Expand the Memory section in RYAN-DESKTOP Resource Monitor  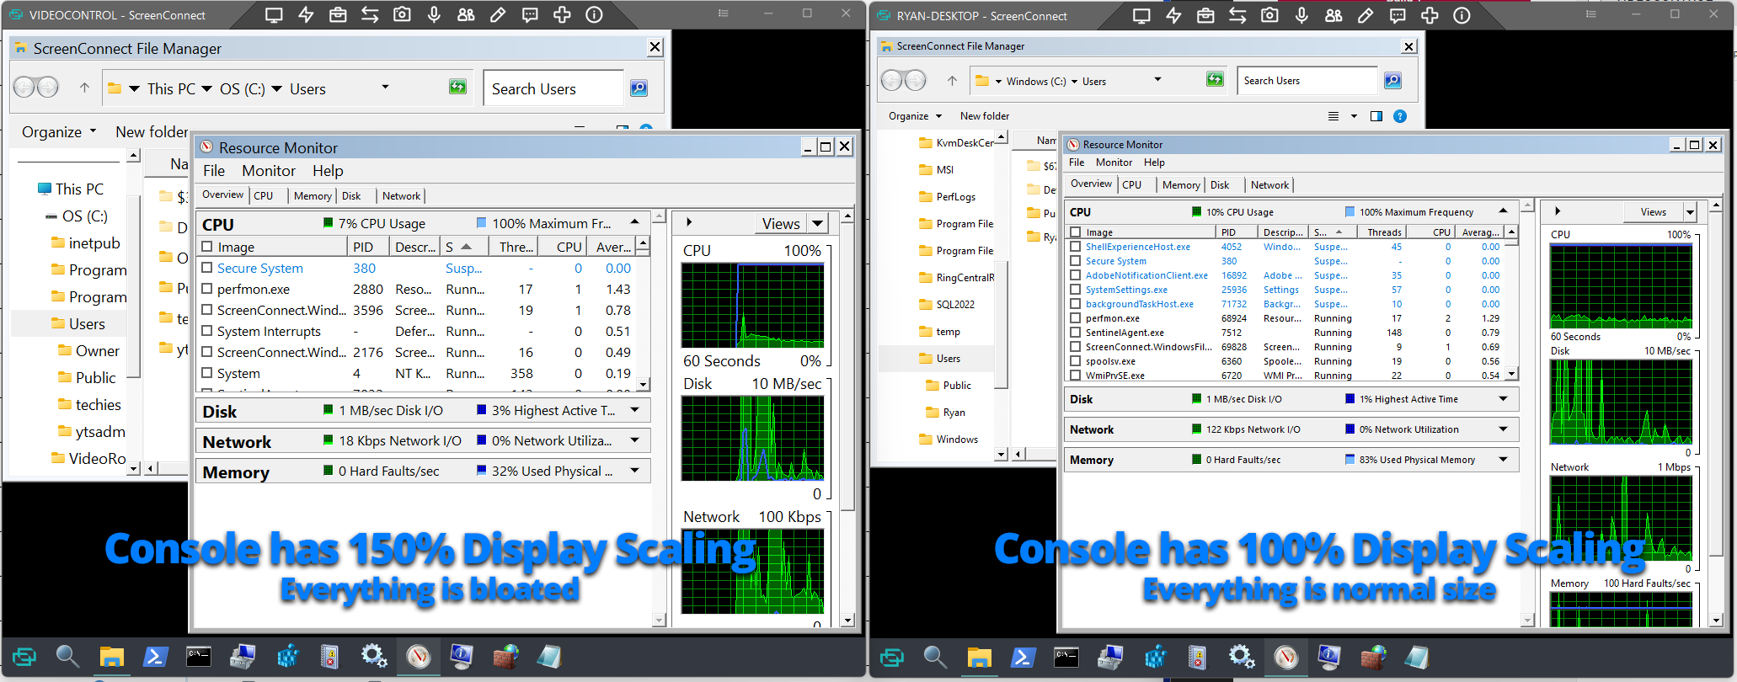[1503, 460]
